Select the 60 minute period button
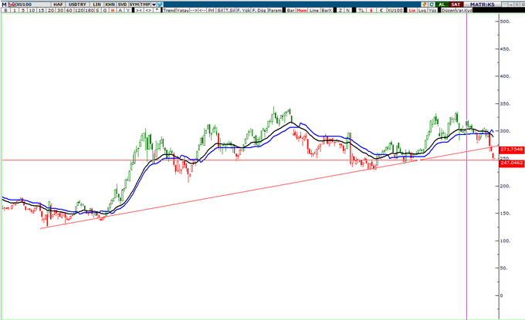This screenshot has height=320, width=525. 69,10
